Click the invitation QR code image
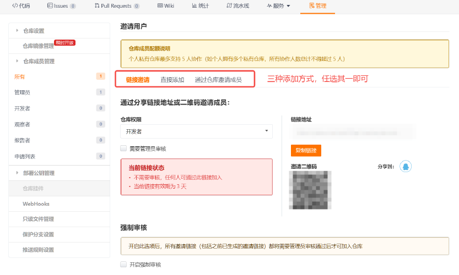The height and width of the screenshot is (275, 459). 310,190
